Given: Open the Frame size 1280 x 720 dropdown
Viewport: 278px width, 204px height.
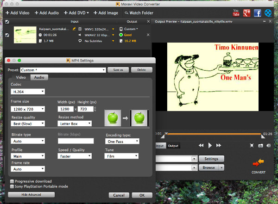Looking at the screenshot, I should click(x=28, y=109).
